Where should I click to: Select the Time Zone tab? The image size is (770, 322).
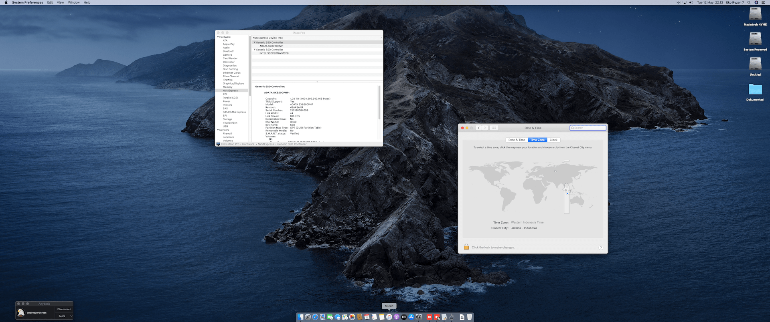537,140
